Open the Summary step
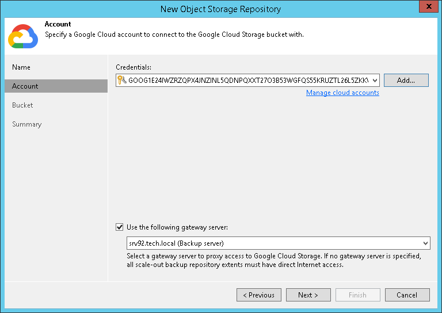Viewport: 442px width, 313px height. [x=26, y=124]
